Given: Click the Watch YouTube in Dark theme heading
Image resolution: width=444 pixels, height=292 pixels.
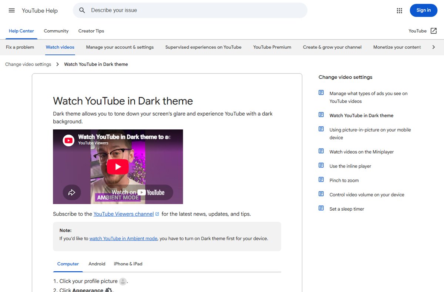Looking at the screenshot, I should point(123,101).
